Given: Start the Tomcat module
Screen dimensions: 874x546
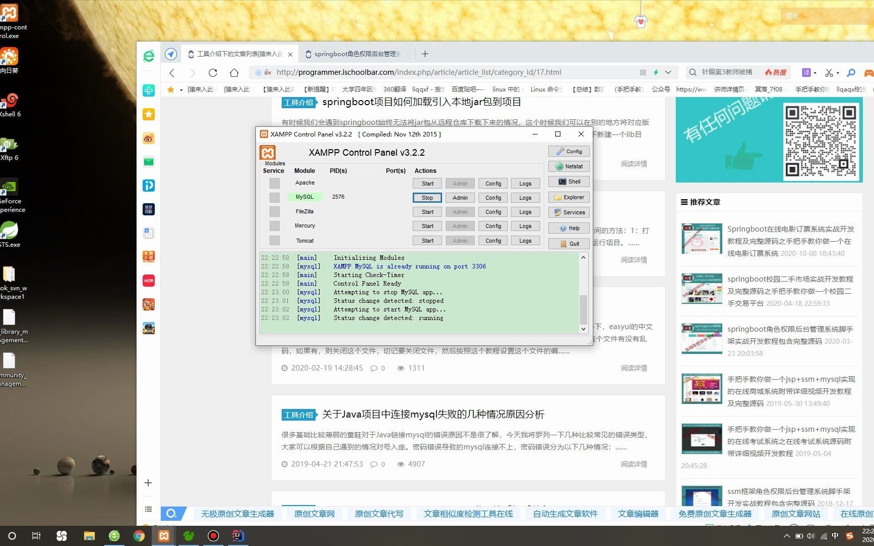Looking at the screenshot, I should click(x=427, y=241).
